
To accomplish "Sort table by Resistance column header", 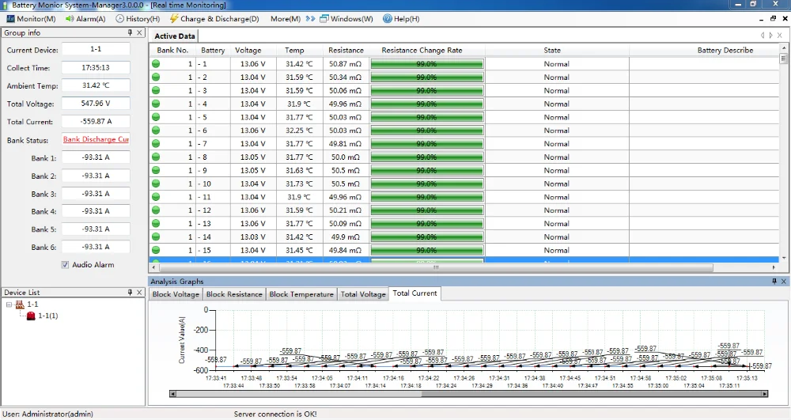I will (x=346, y=50).
